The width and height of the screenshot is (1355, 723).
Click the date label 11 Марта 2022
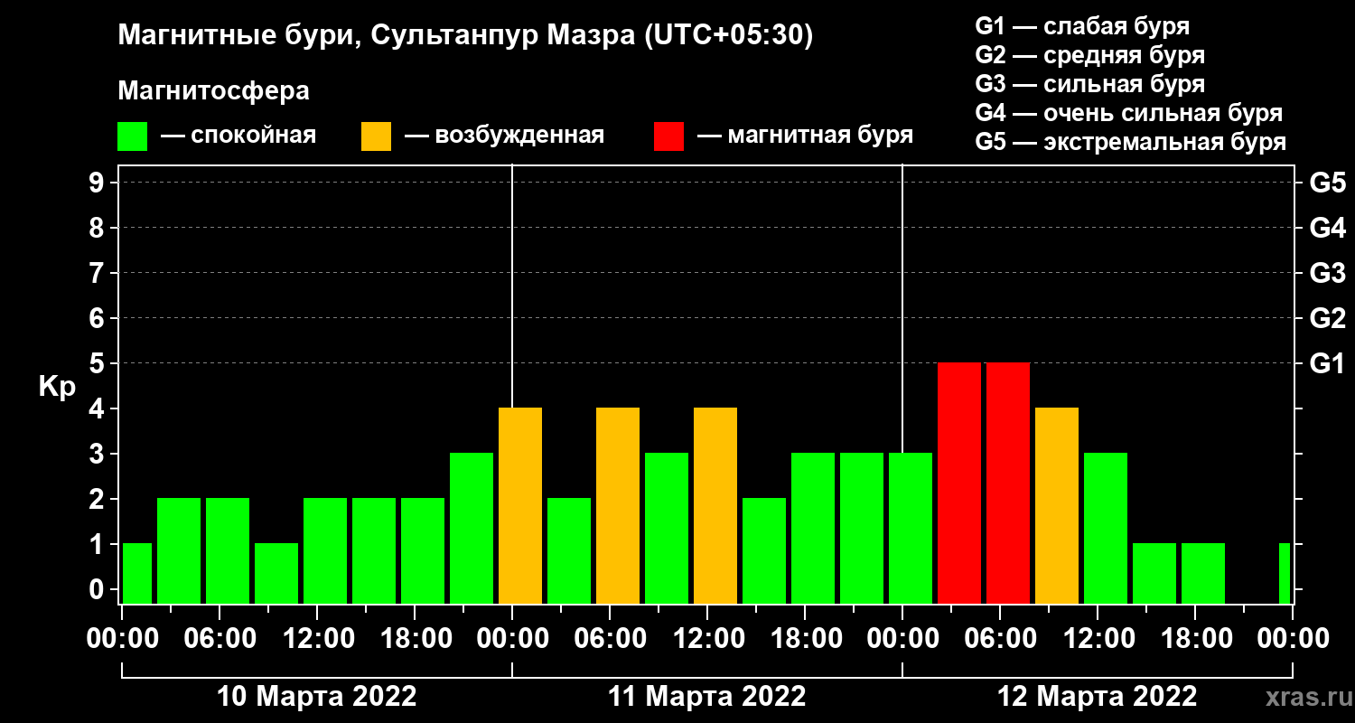click(x=707, y=697)
